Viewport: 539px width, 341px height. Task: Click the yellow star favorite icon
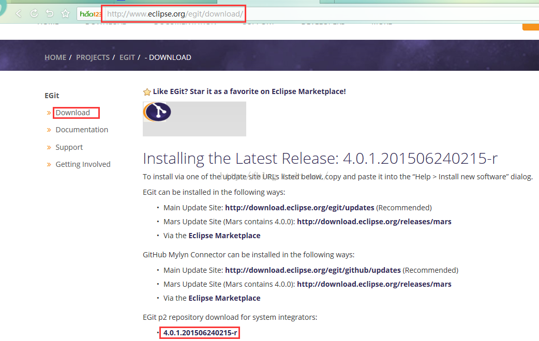147,91
